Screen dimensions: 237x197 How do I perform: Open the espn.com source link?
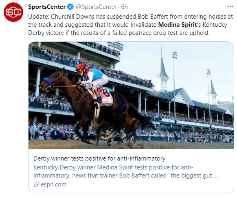pos(54,184)
